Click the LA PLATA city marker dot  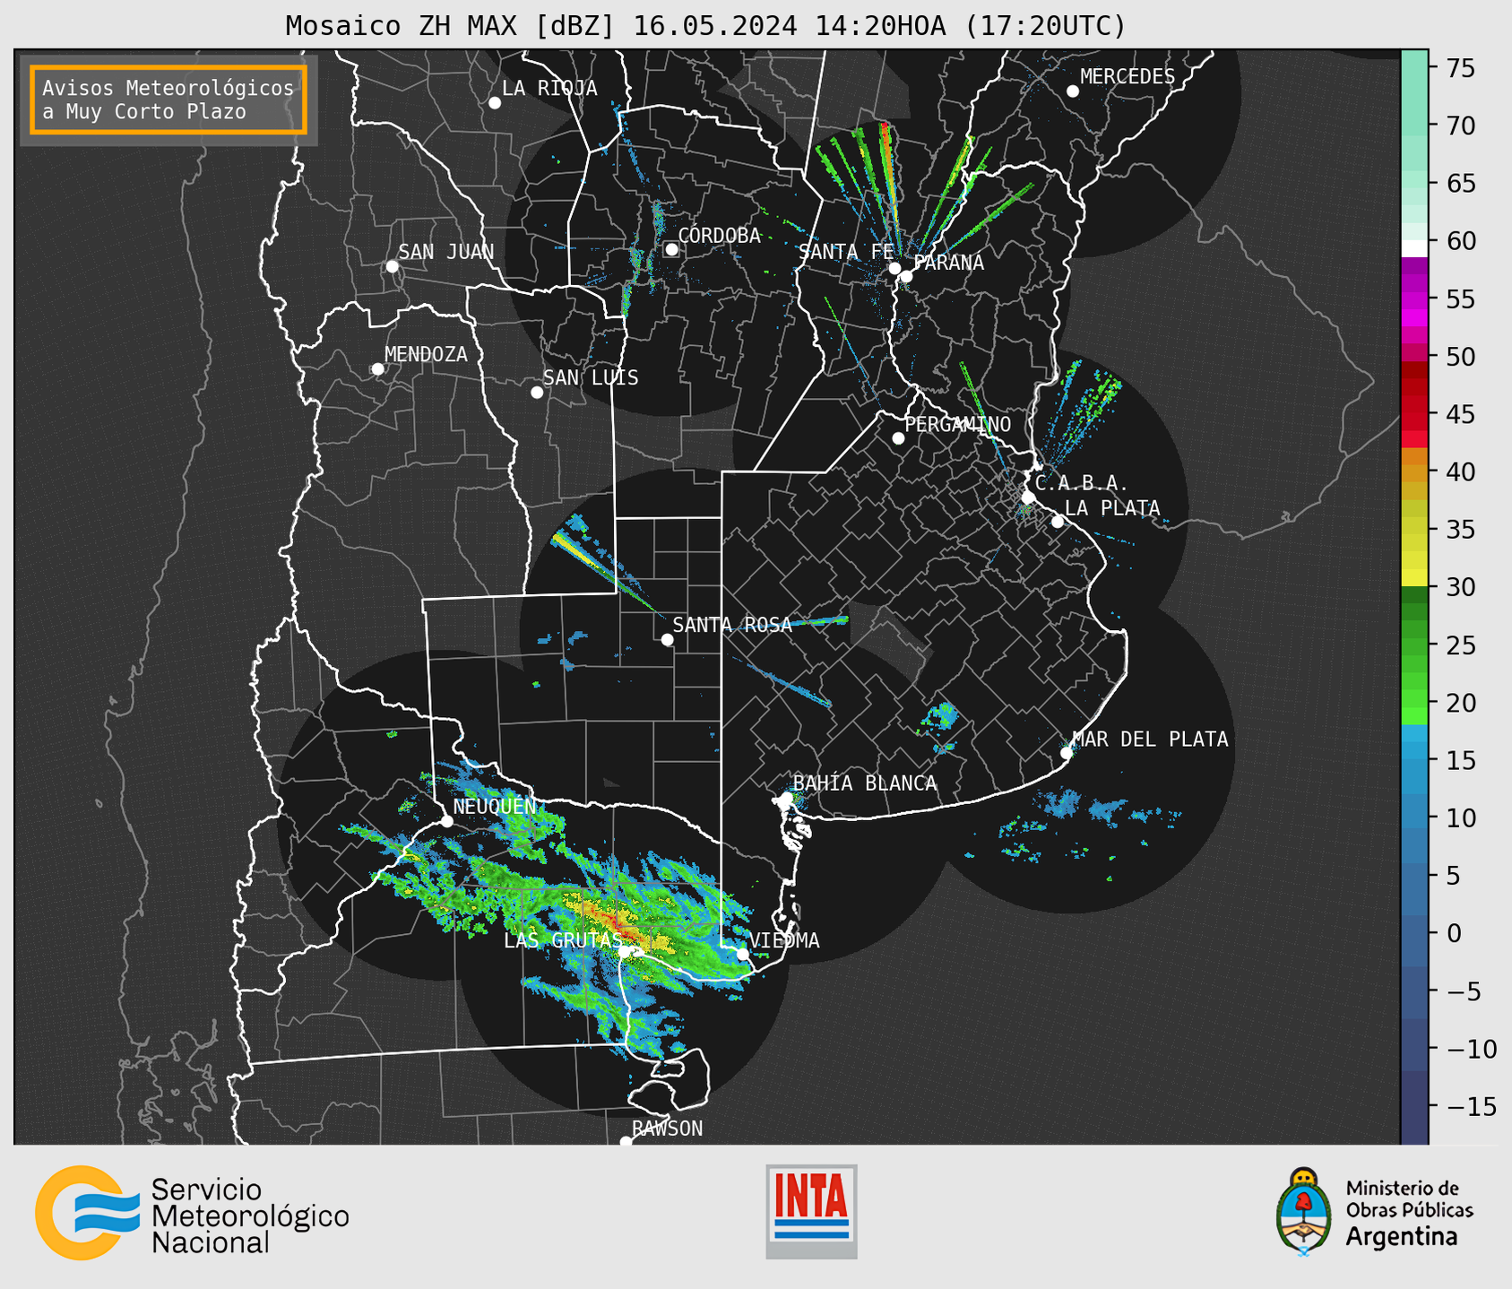pyautogui.click(x=1058, y=522)
